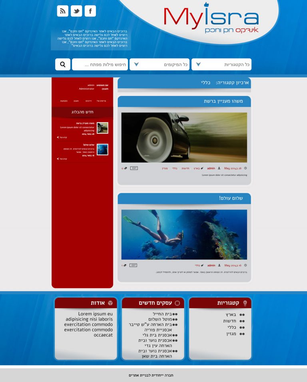
Task: Click admin author link in car post
Action: pos(211,168)
